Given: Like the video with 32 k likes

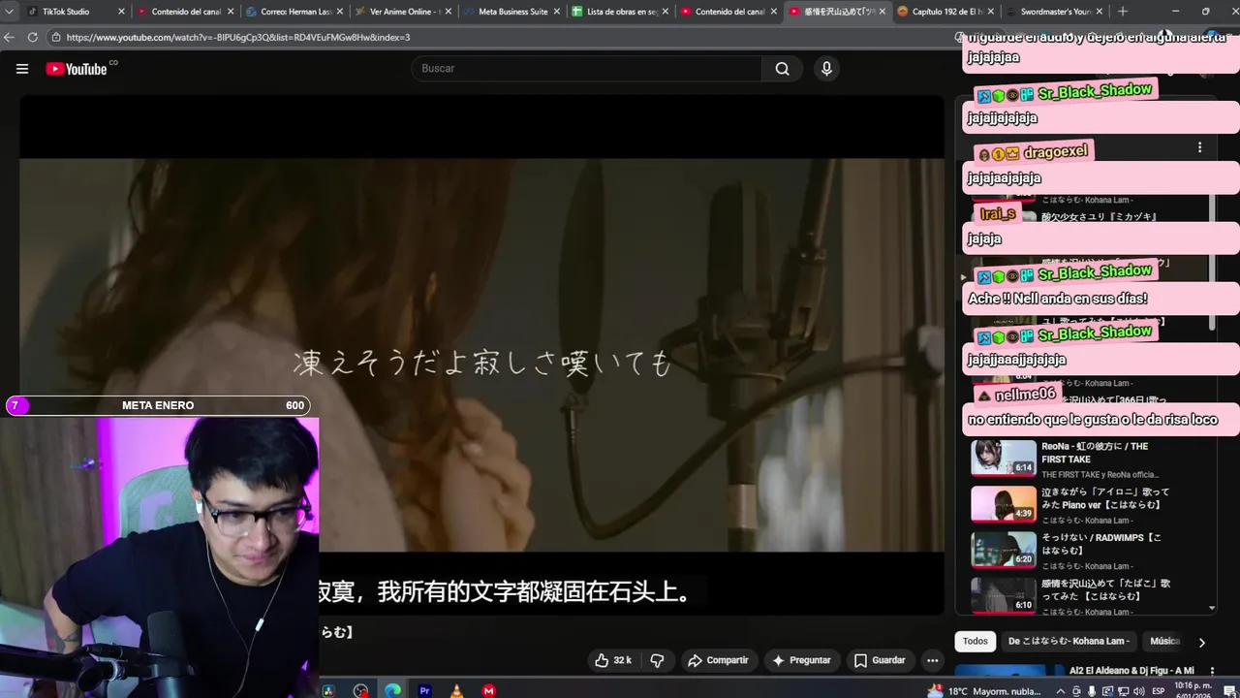Looking at the screenshot, I should [x=612, y=660].
